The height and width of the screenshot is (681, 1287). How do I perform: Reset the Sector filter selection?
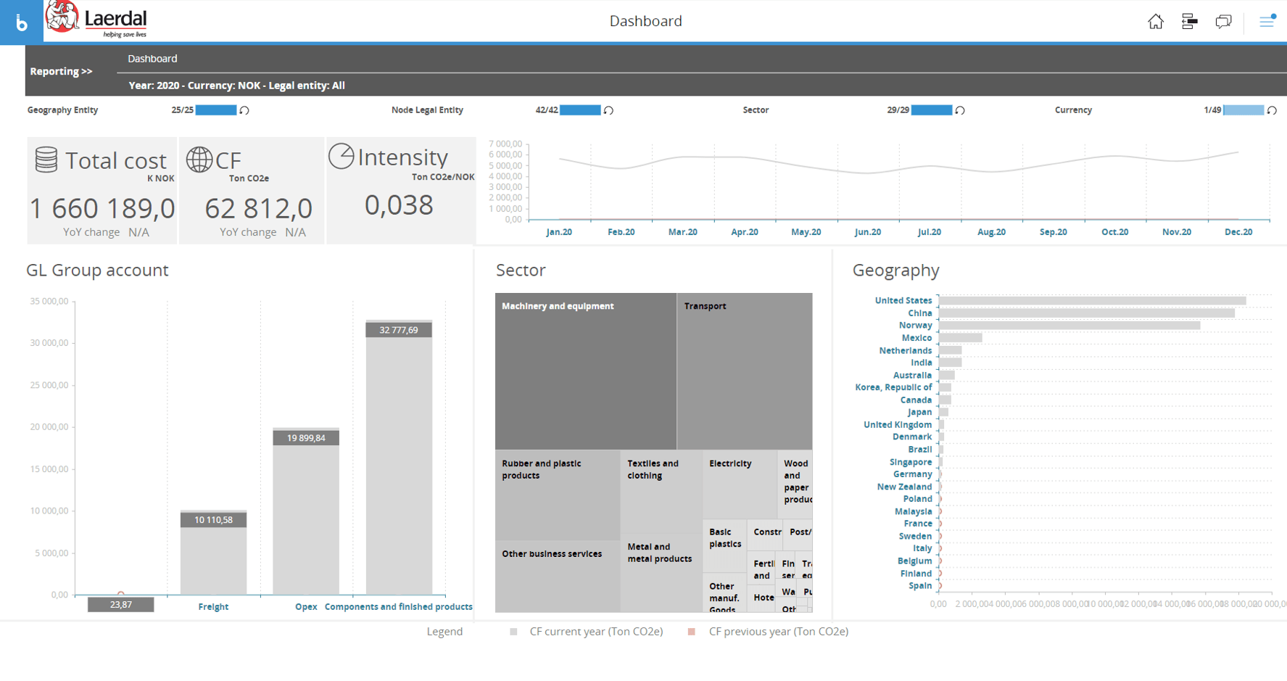coord(960,110)
